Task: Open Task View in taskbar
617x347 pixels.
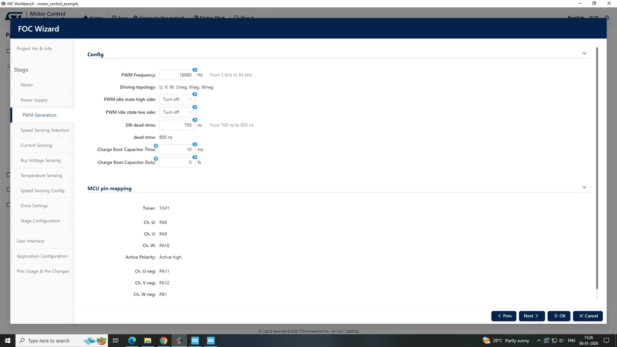Action: 115,340
